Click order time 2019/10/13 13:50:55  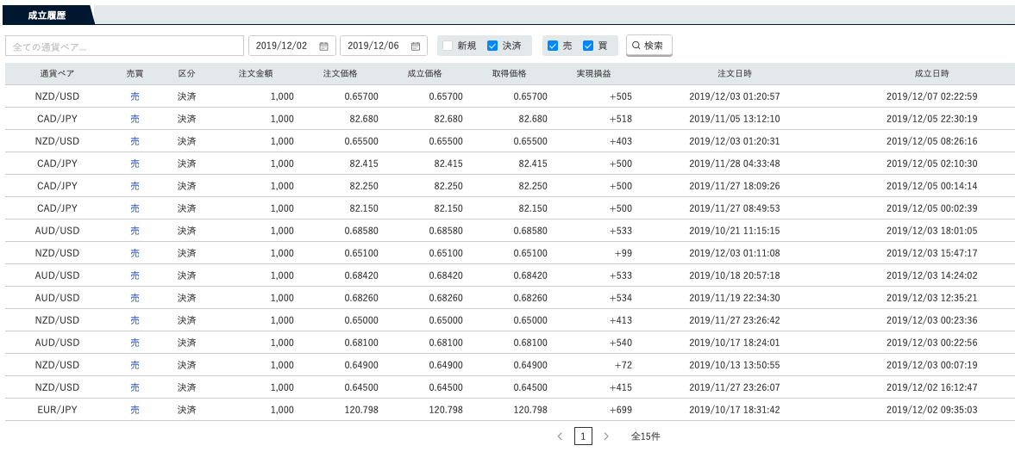(x=735, y=365)
